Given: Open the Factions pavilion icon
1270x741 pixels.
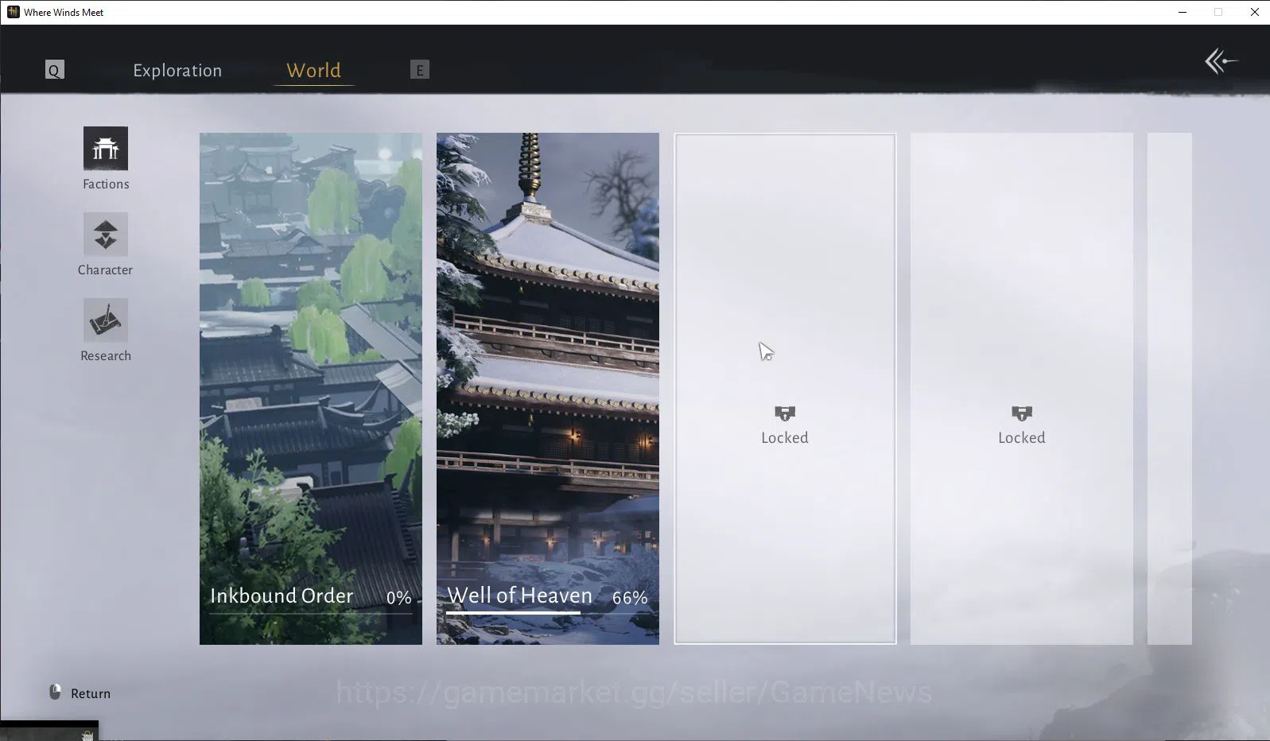Looking at the screenshot, I should click(x=106, y=149).
